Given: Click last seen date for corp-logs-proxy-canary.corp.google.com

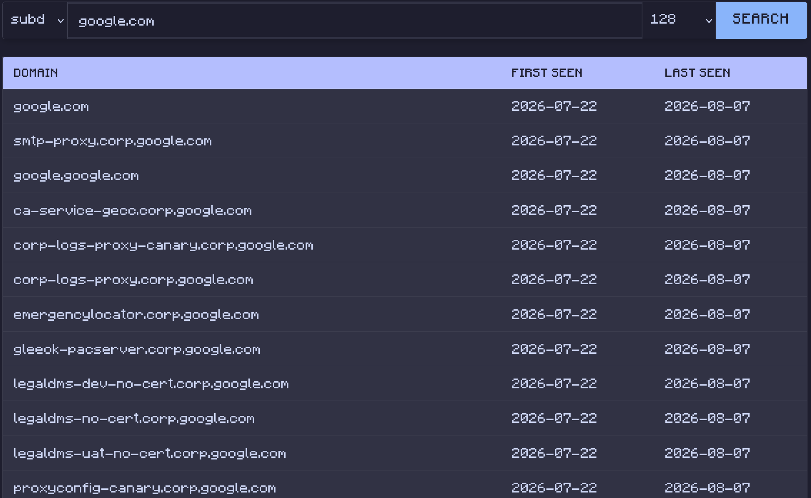Looking at the screenshot, I should 707,245.
